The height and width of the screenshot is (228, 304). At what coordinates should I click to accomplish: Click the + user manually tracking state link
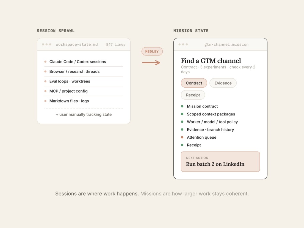click(x=84, y=114)
